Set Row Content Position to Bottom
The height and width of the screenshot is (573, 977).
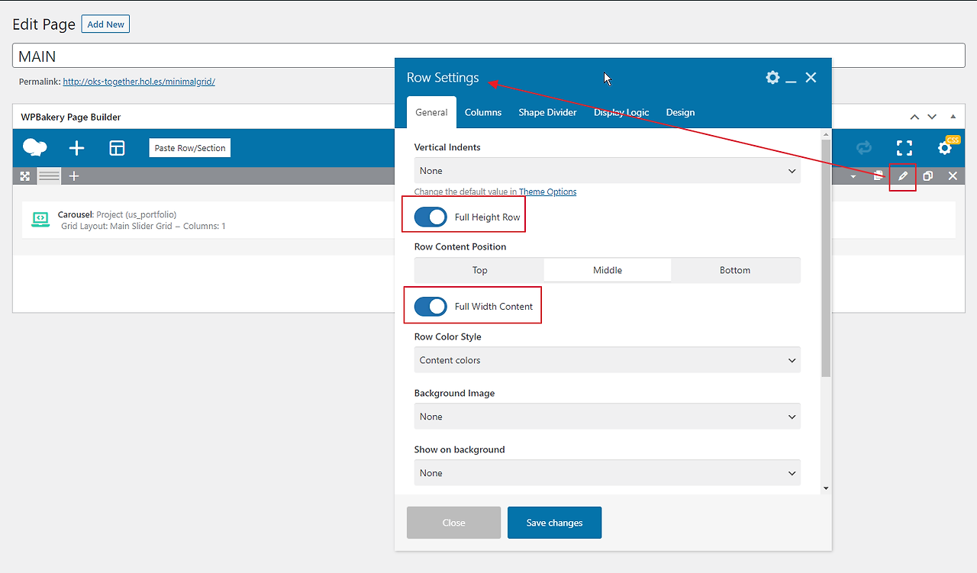735,270
